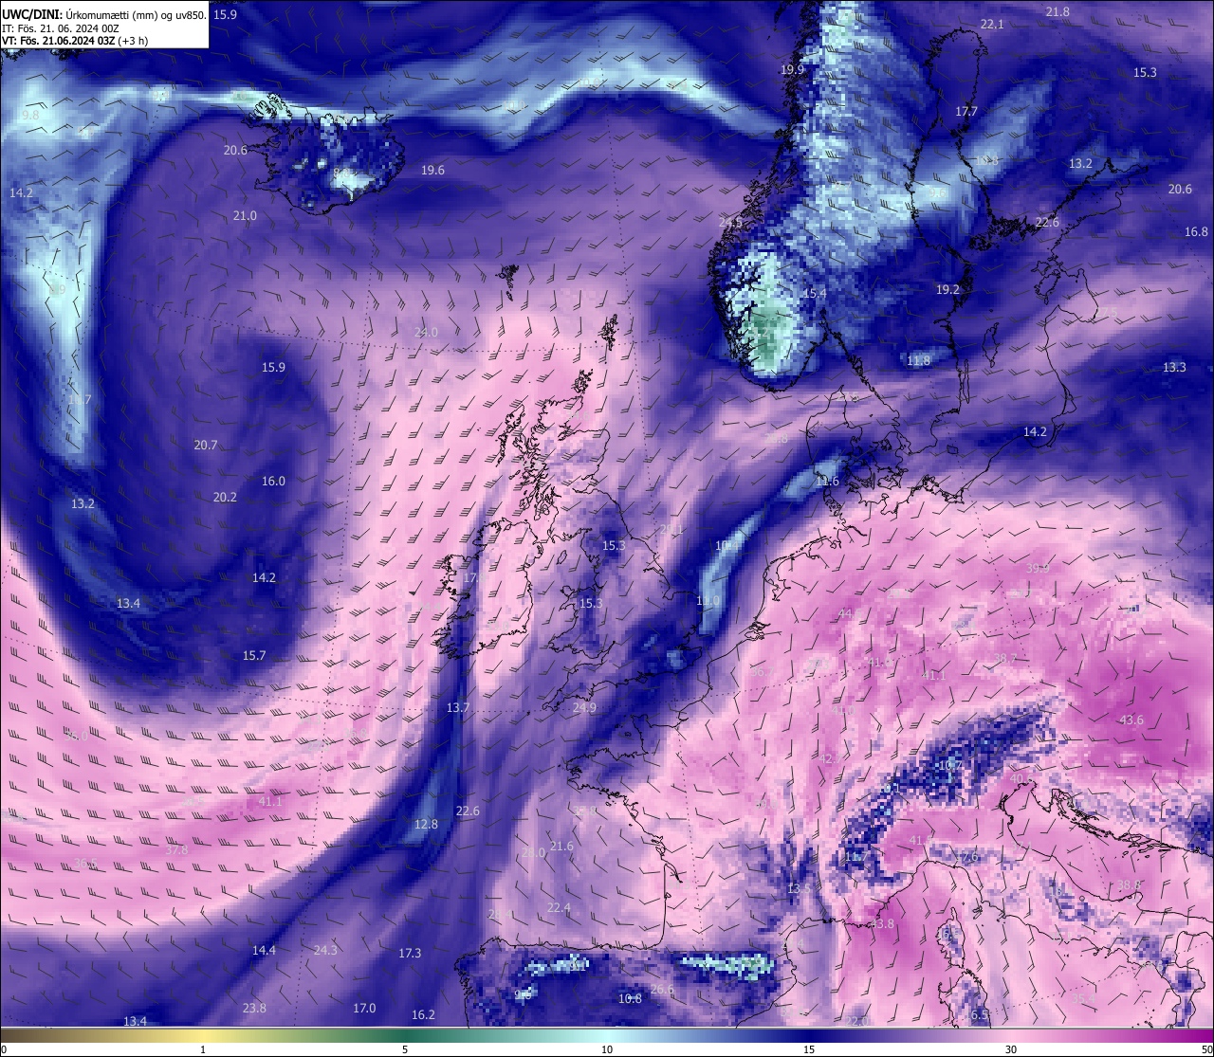Click the map value 17.3

point(410,954)
